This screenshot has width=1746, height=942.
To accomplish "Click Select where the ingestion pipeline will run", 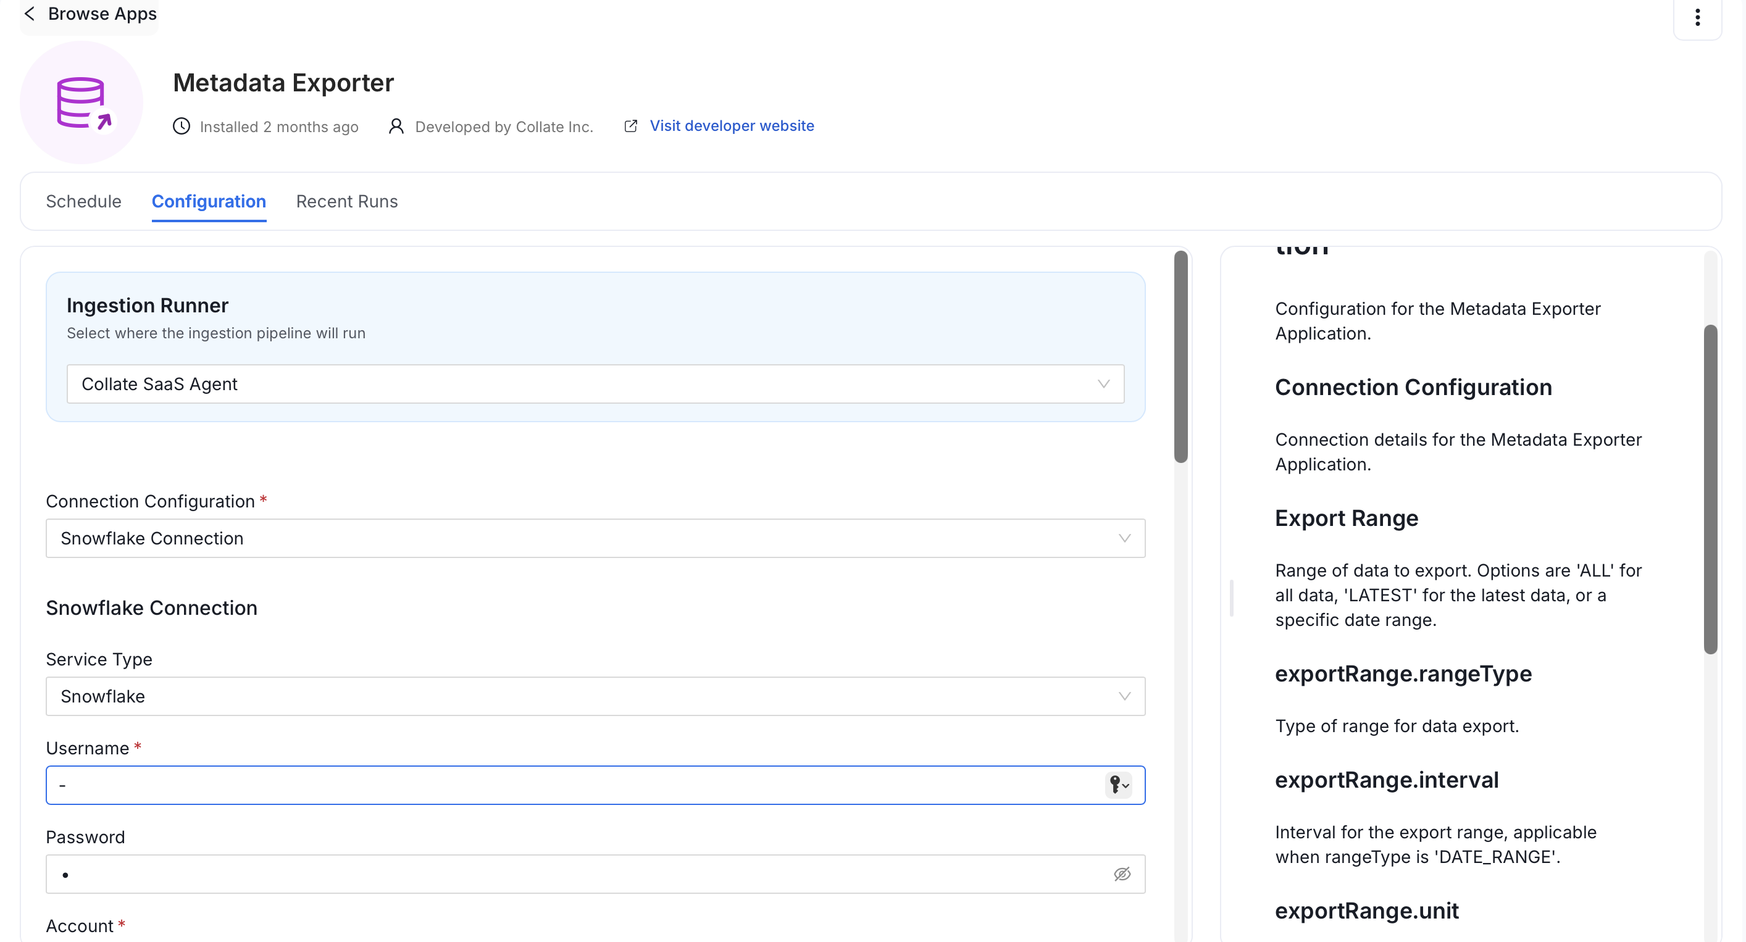I will [216, 333].
